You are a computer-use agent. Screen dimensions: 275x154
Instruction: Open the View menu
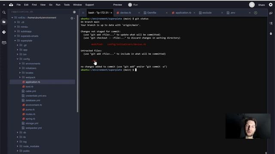tap(43, 5)
